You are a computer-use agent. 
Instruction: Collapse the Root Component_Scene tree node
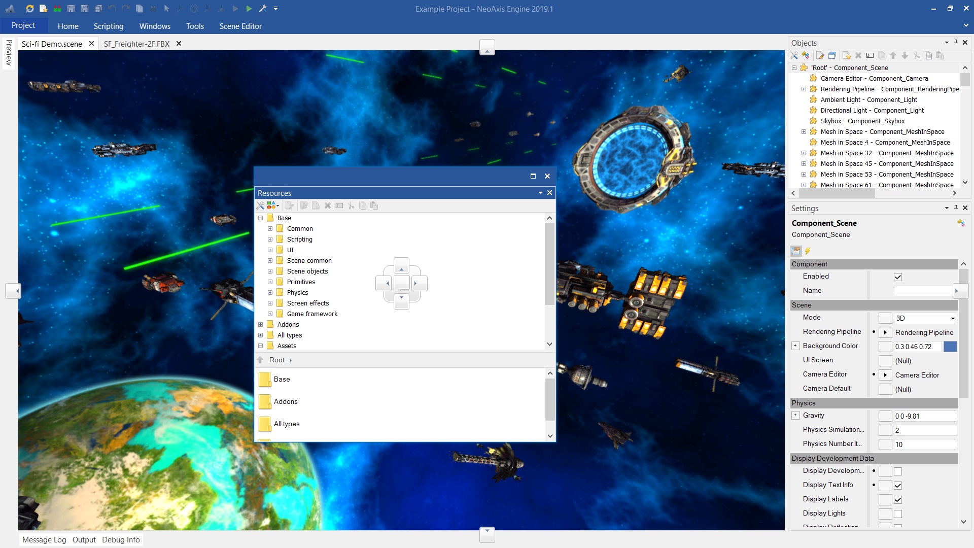pyautogui.click(x=794, y=67)
